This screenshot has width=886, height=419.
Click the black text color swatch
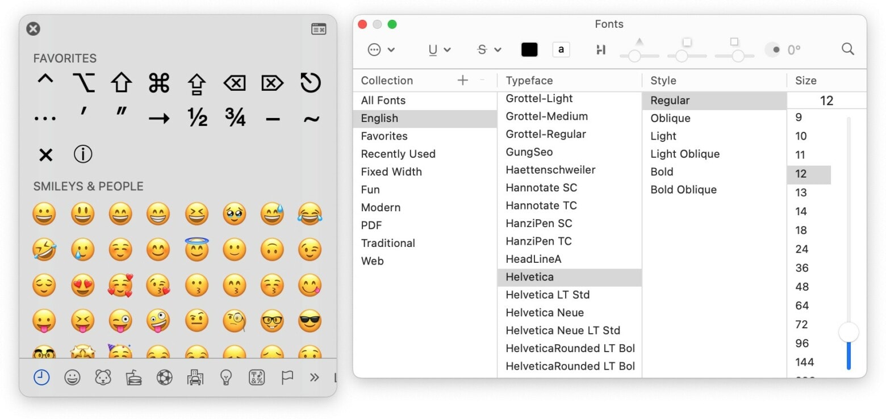coord(529,49)
